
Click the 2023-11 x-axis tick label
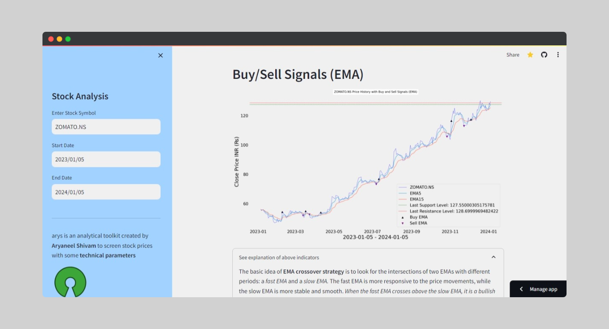click(x=450, y=231)
